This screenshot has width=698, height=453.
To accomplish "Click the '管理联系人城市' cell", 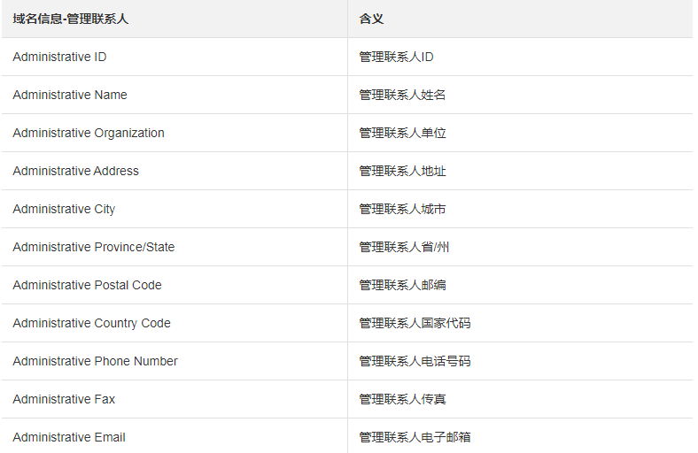I will point(402,209).
